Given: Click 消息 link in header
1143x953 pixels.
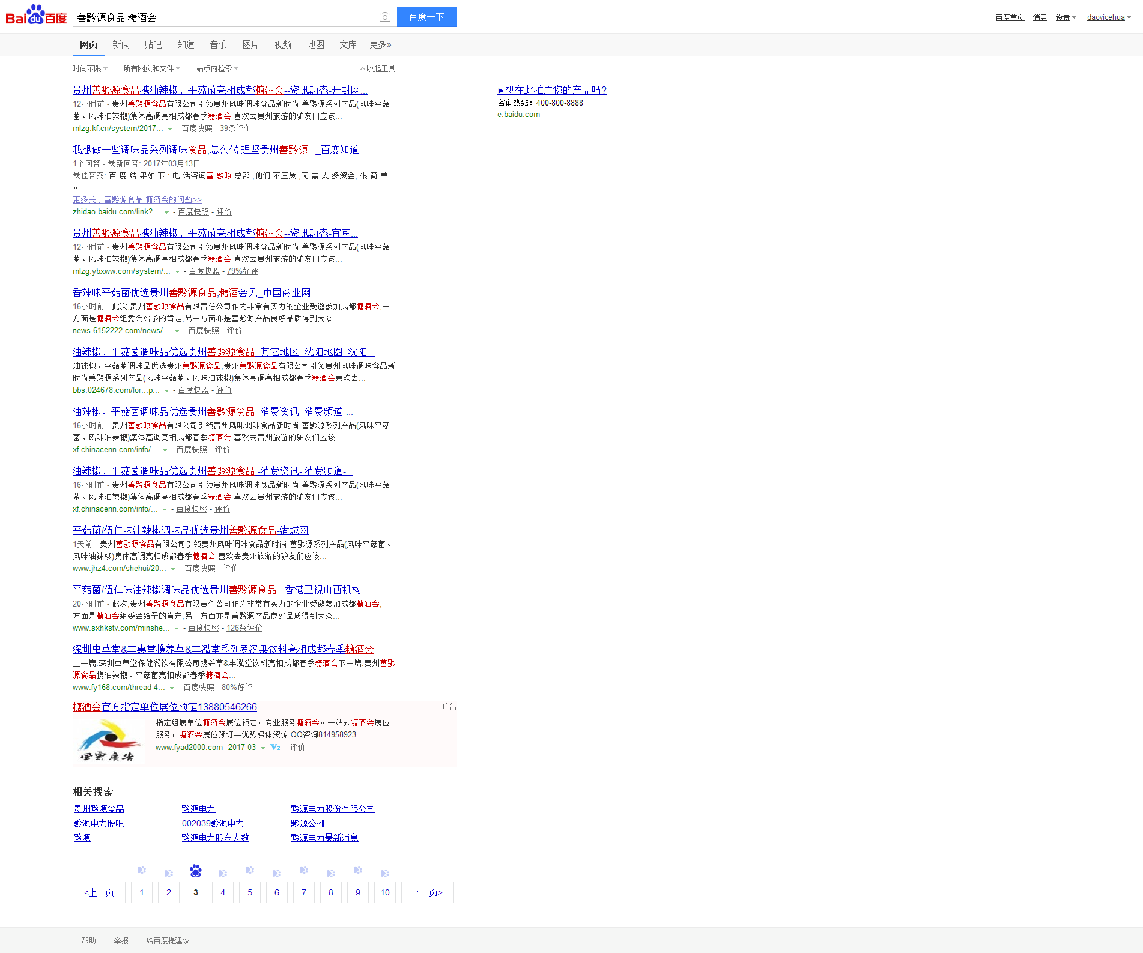Looking at the screenshot, I should coord(1040,17).
